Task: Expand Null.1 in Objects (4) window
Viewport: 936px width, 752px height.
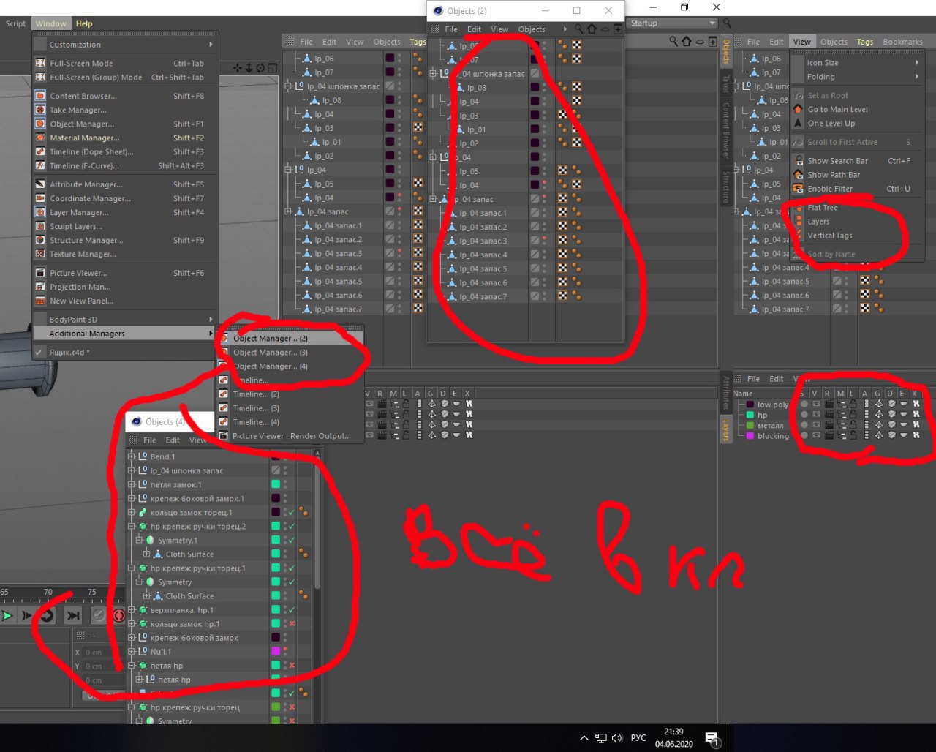Action: [132, 651]
